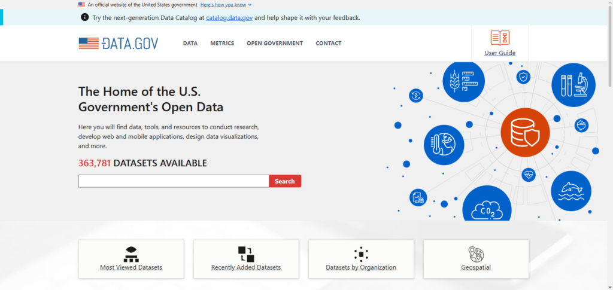Follow the catalog.data.gov link

(229, 17)
